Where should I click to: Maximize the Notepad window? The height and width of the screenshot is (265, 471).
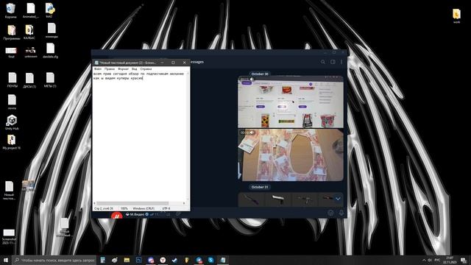(x=173, y=63)
